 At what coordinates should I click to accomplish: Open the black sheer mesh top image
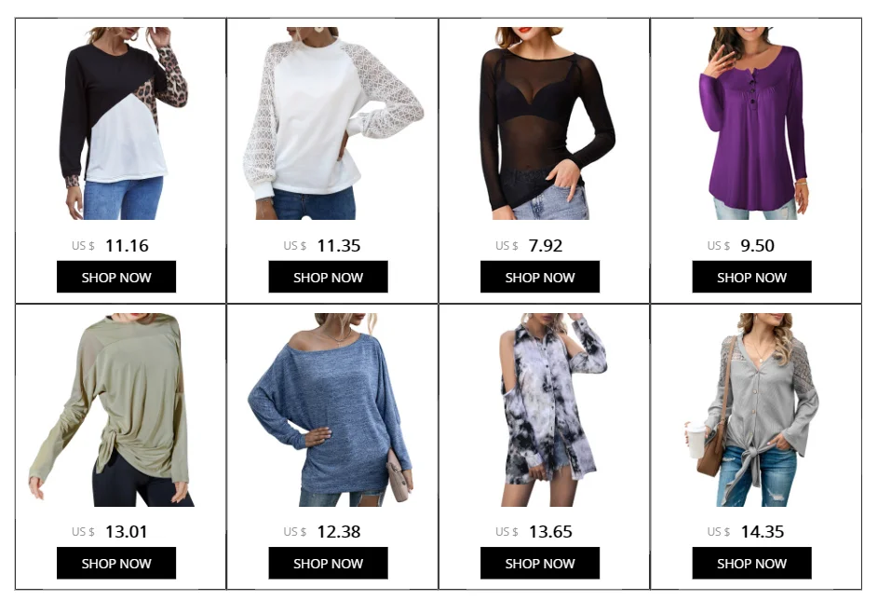[547, 123]
